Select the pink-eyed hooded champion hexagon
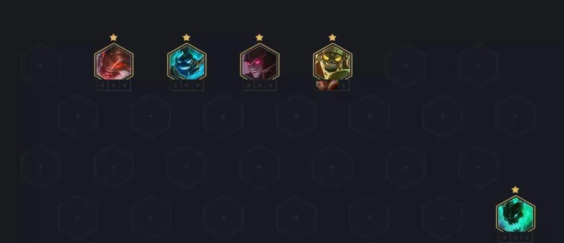 [260, 62]
